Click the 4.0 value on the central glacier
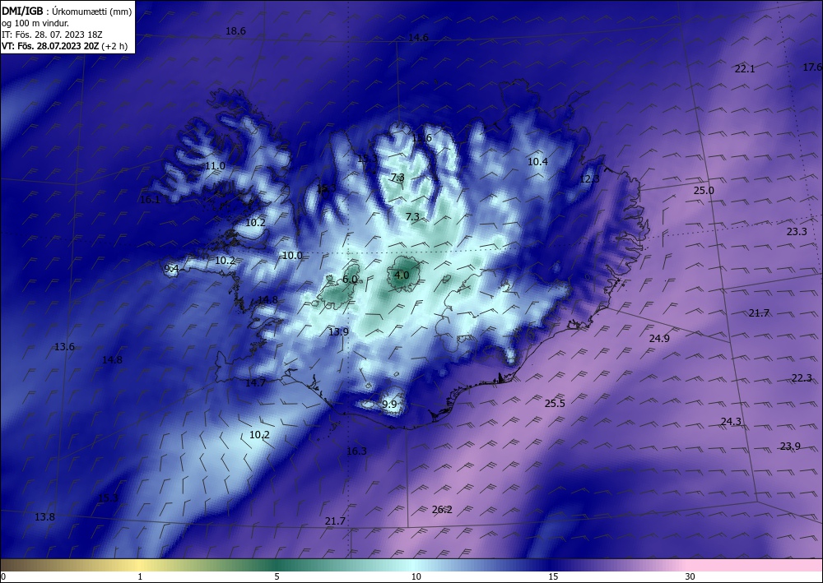This screenshot has height=583, width=823. [402, 275]
